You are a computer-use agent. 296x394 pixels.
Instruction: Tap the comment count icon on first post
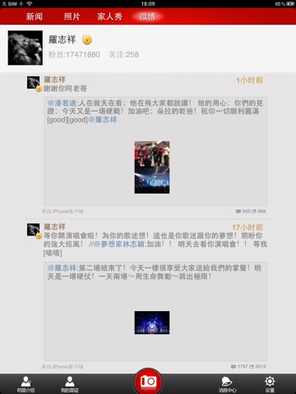238,211
